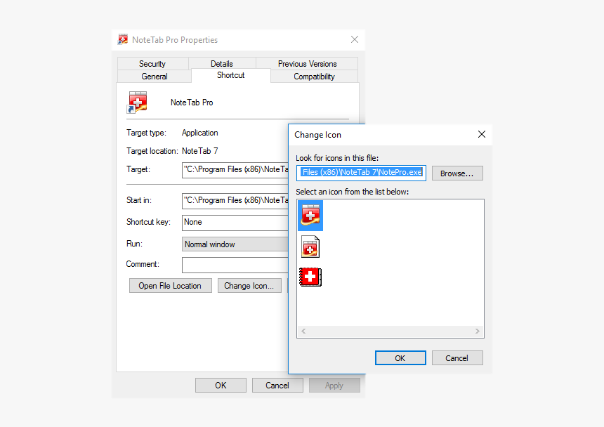Click the 'Application' target type value
This screenshot has height=427, width=604.
coord(200,133)
